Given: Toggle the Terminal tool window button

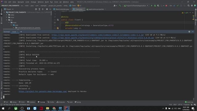Looking at the screenshot, I should (41, 102).
